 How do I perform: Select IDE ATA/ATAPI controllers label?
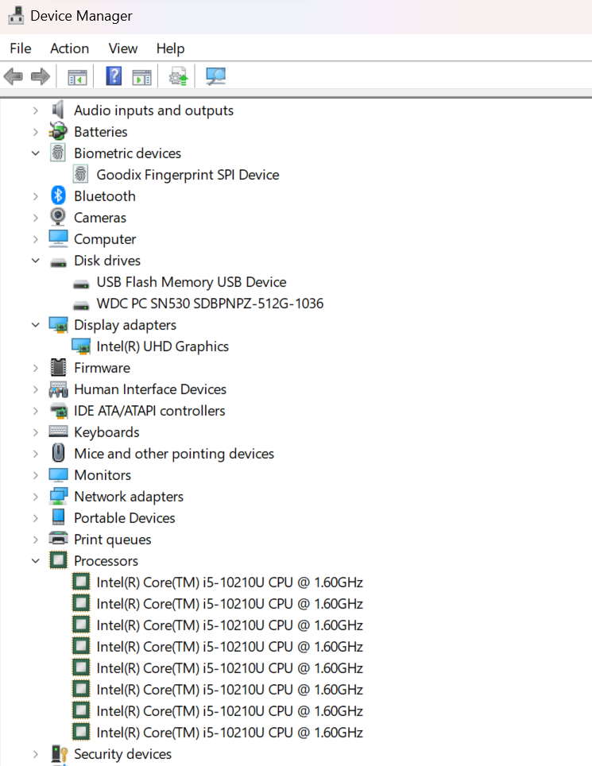[149, 411]
